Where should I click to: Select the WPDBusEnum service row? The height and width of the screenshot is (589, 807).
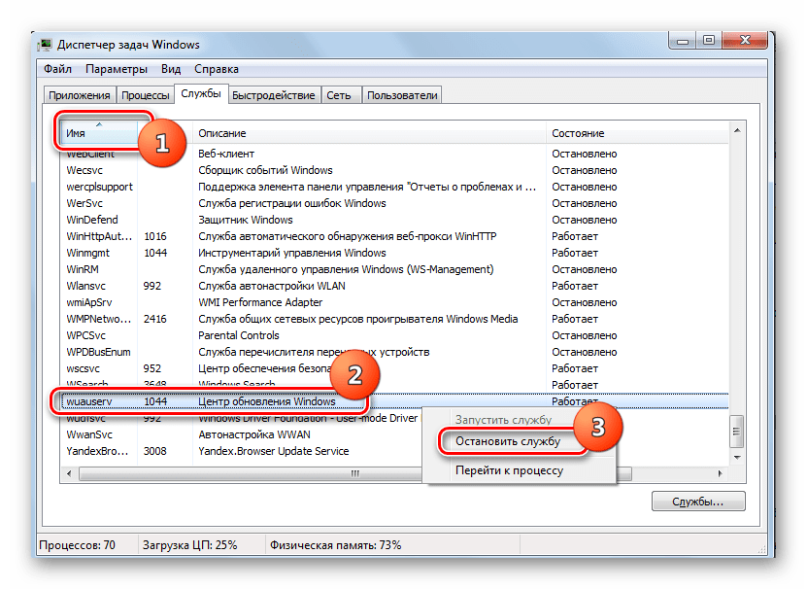point(394,352)
